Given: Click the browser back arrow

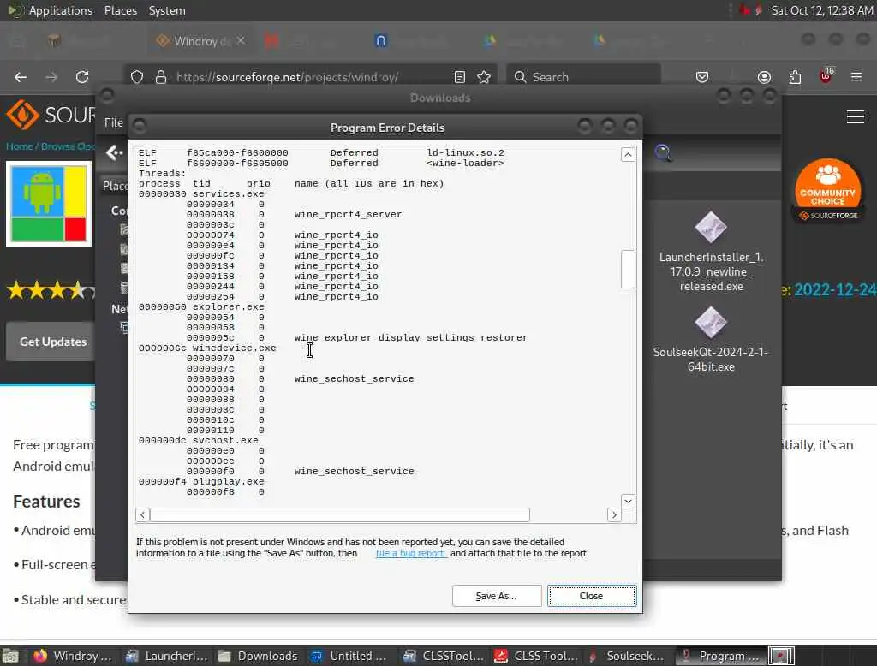Looking at the screenshot, I should pyautogui.click(x=21, y=77).
